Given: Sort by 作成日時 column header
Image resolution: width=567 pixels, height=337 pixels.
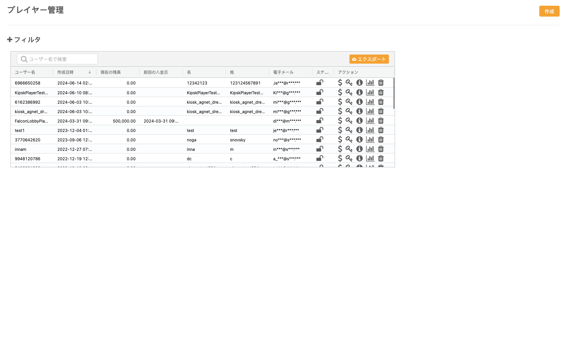Looking at the screenshot, I should (x=65, y=72).
